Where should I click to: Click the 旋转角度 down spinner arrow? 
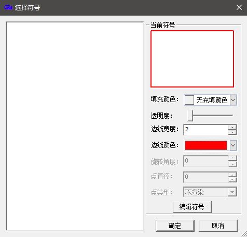(232, 164)
